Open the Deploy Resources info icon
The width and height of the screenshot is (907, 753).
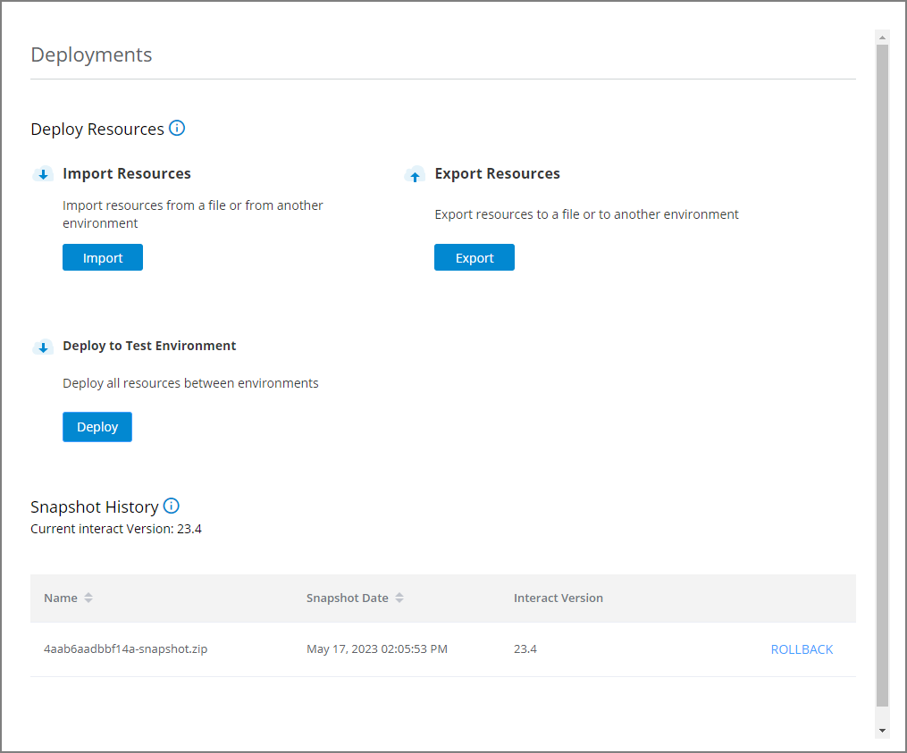pos(177,128)
